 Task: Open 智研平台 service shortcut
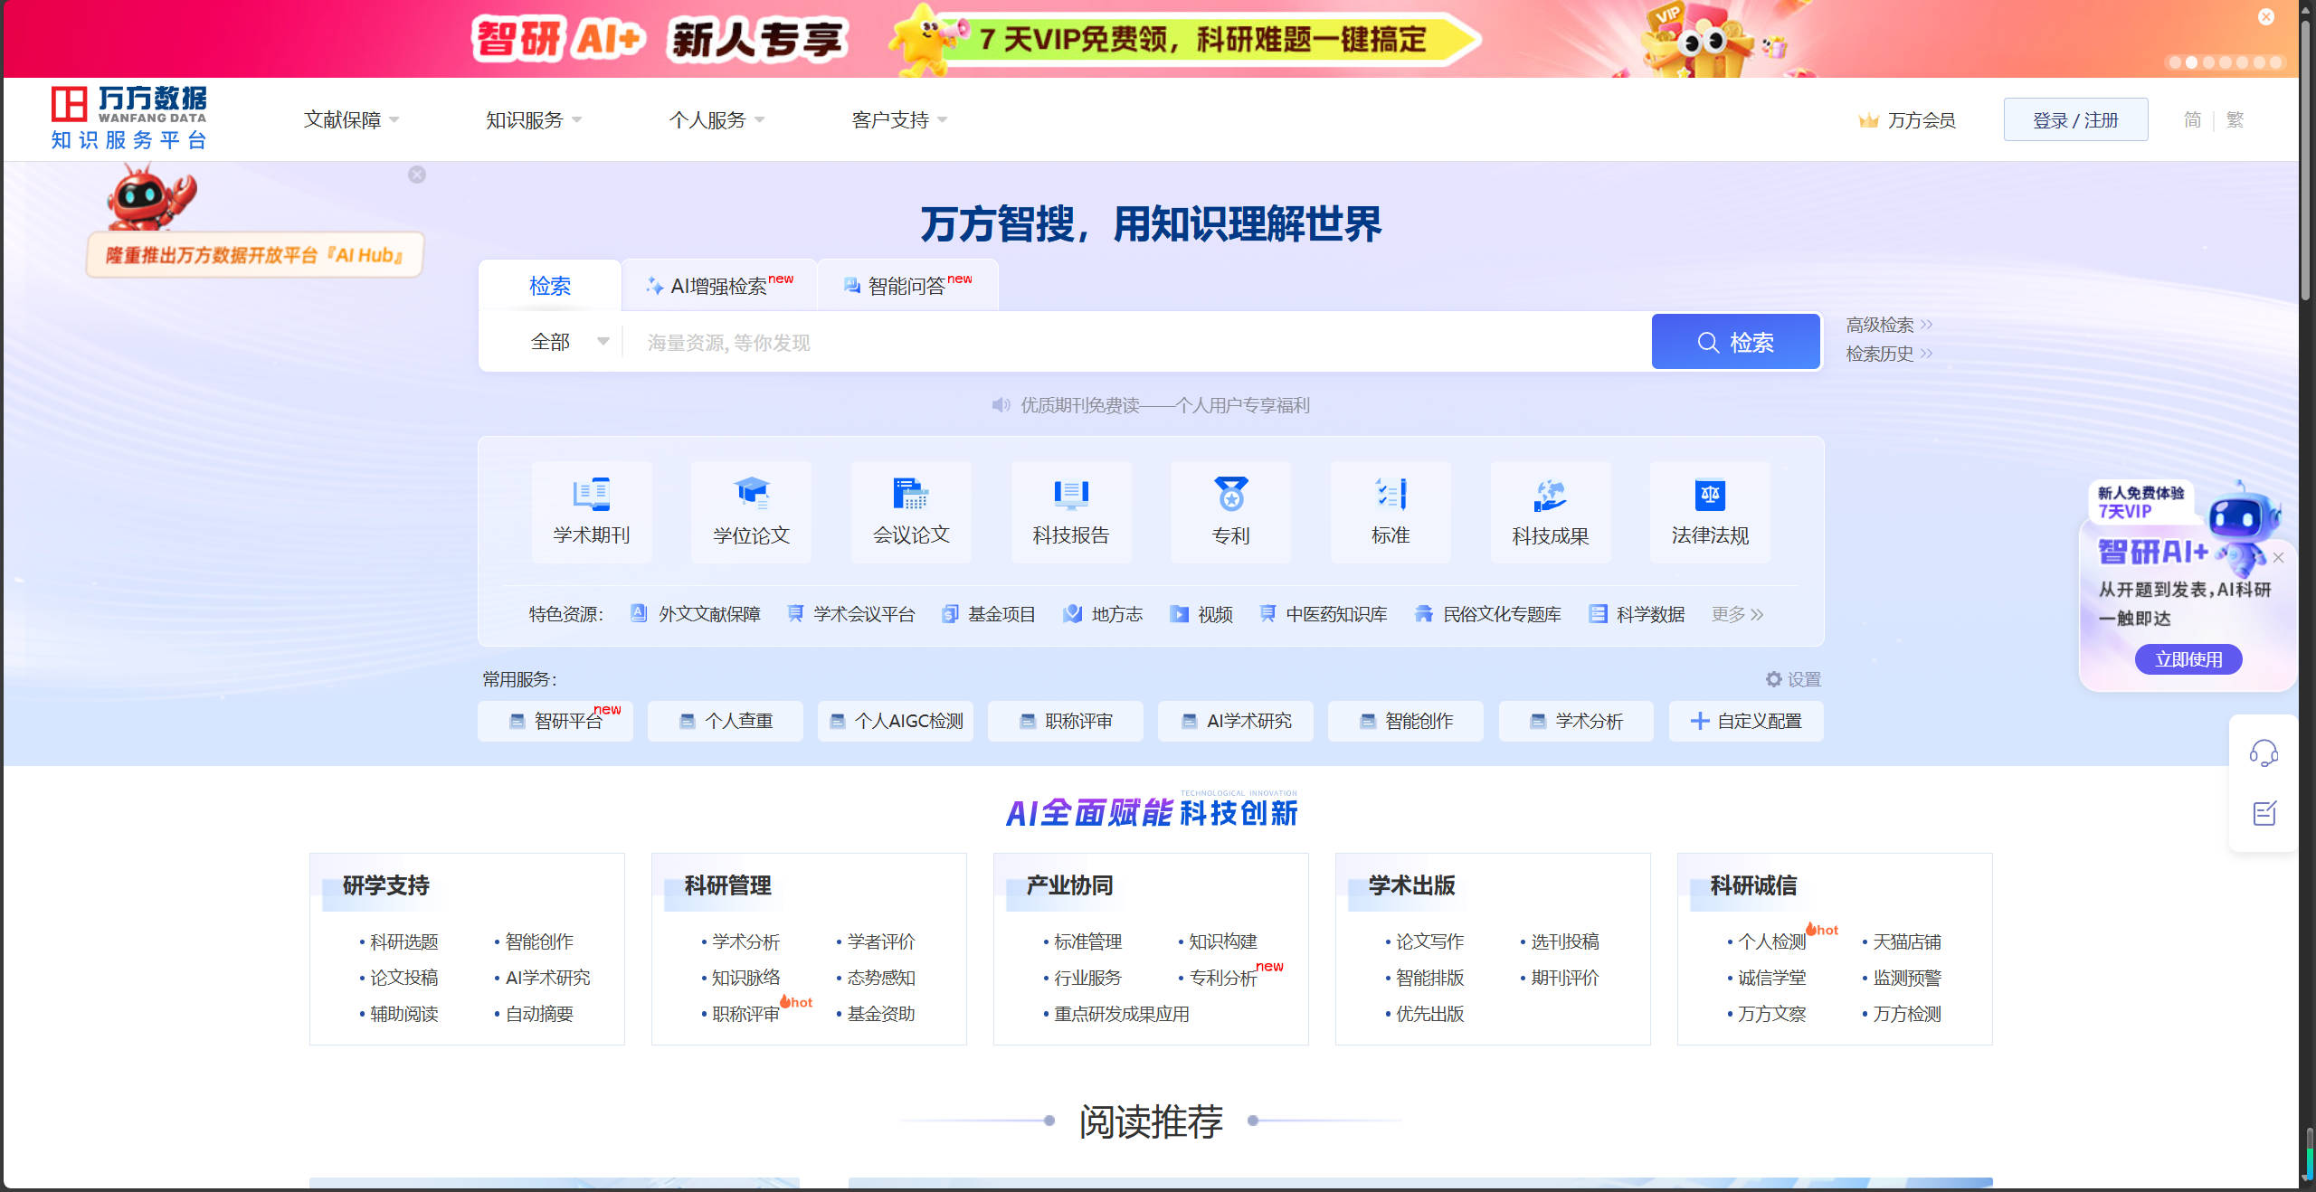pyautogui.click(x=555, y=721)
